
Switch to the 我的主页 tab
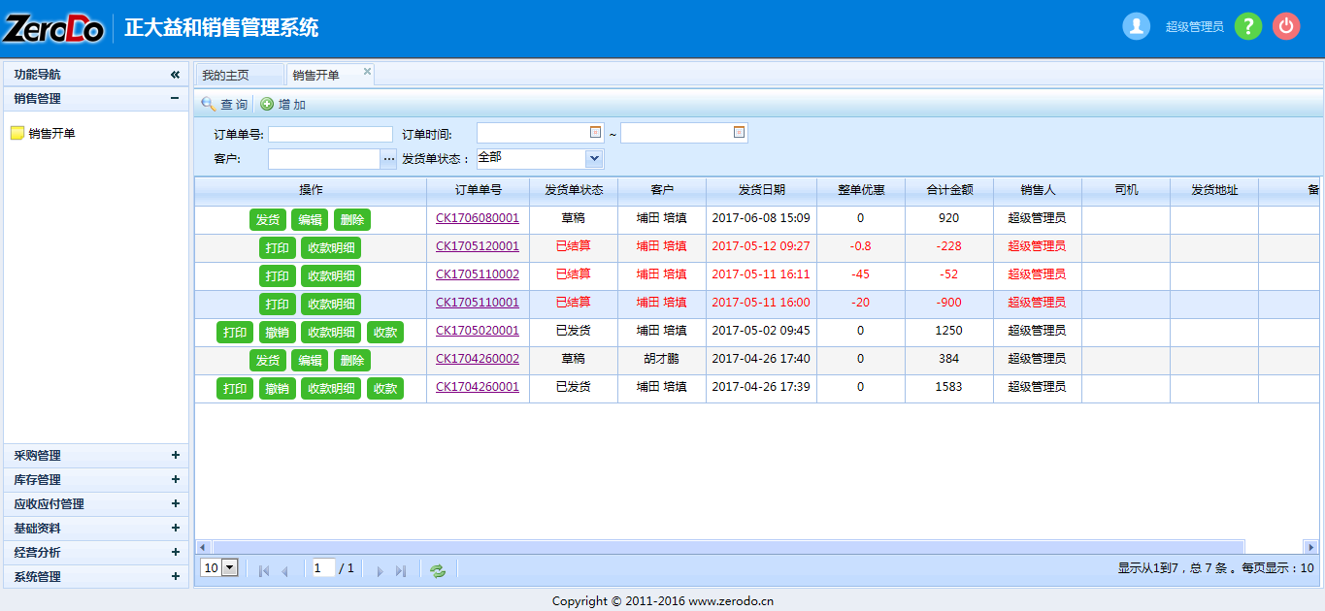point(226,75)
